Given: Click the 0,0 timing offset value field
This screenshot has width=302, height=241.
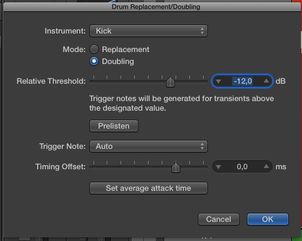Looking at the screenshot, I should tap(242, 167).
